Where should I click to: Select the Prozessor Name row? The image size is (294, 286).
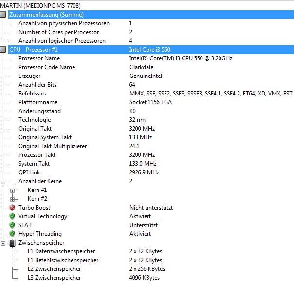tap(39, 58)
